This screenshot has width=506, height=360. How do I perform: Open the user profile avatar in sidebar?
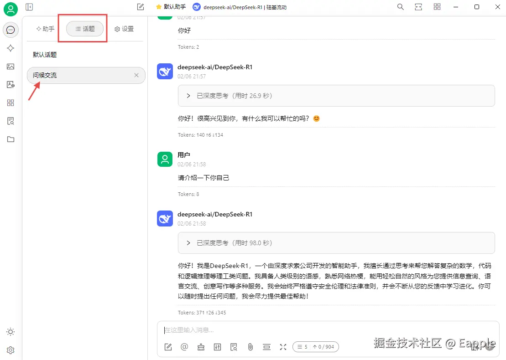click(x=10, y=9)
